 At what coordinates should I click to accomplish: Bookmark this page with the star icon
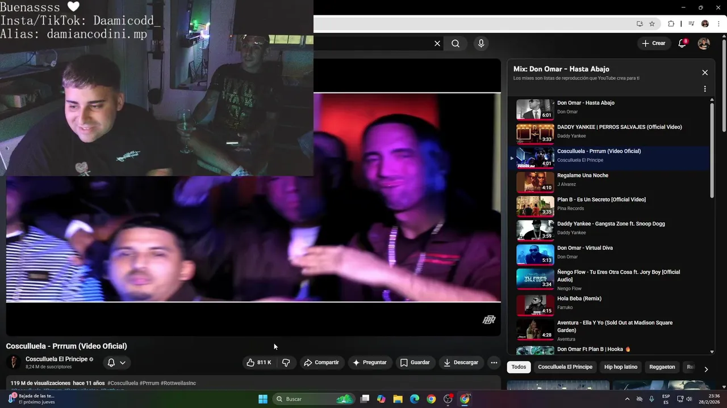pyautogui.click(x=652, y=24)
